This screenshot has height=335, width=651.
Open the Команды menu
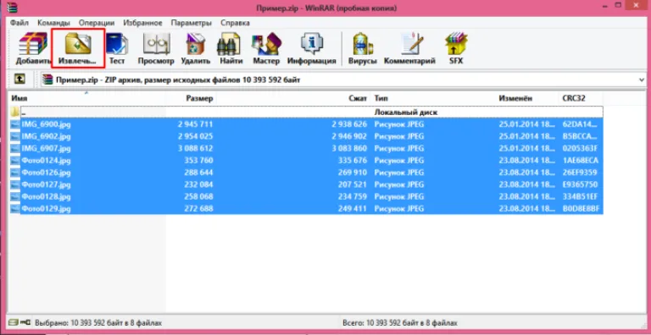53,23
